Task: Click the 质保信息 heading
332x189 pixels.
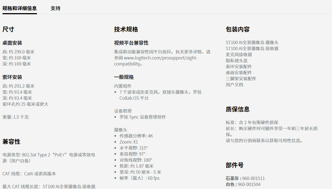Action: pyautogui.click(x=238, y=109)
